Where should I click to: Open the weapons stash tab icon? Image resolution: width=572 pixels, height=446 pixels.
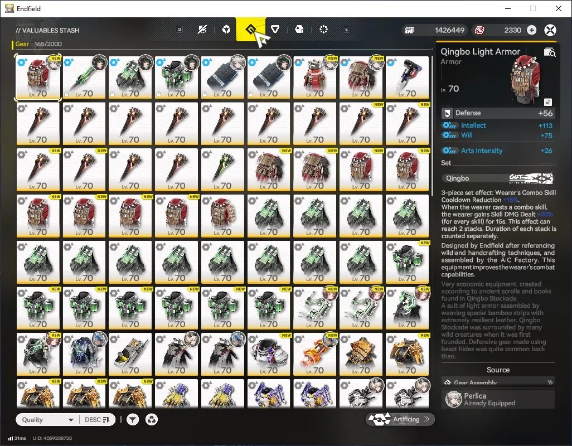202,30
